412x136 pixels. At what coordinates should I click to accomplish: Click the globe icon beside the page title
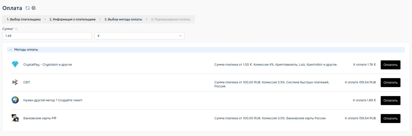(33, 8)
